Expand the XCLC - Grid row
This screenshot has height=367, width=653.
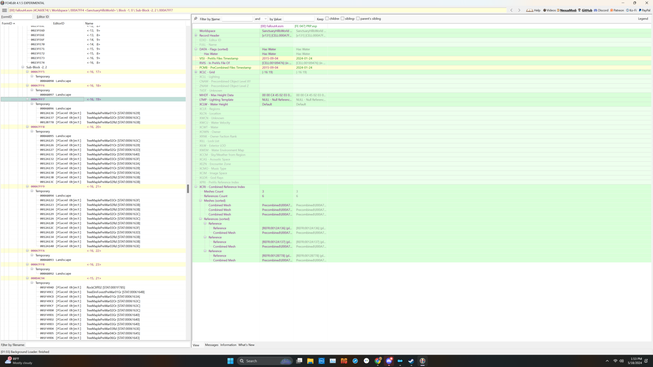tap(196, 72)
